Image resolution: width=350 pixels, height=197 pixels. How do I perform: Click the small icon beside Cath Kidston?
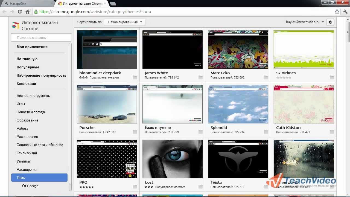tap(332, 132)
